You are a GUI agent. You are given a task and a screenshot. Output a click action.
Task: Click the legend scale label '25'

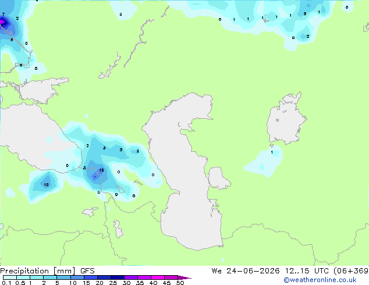[113, 283]
